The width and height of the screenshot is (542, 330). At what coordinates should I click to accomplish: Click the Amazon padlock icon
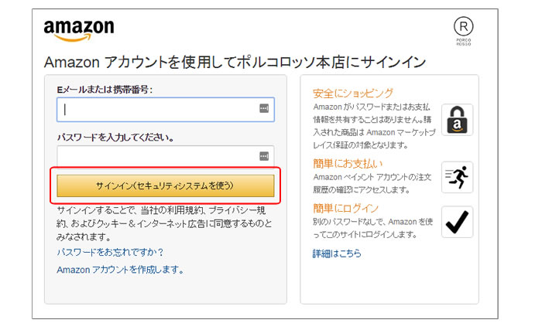click(457, 120)
